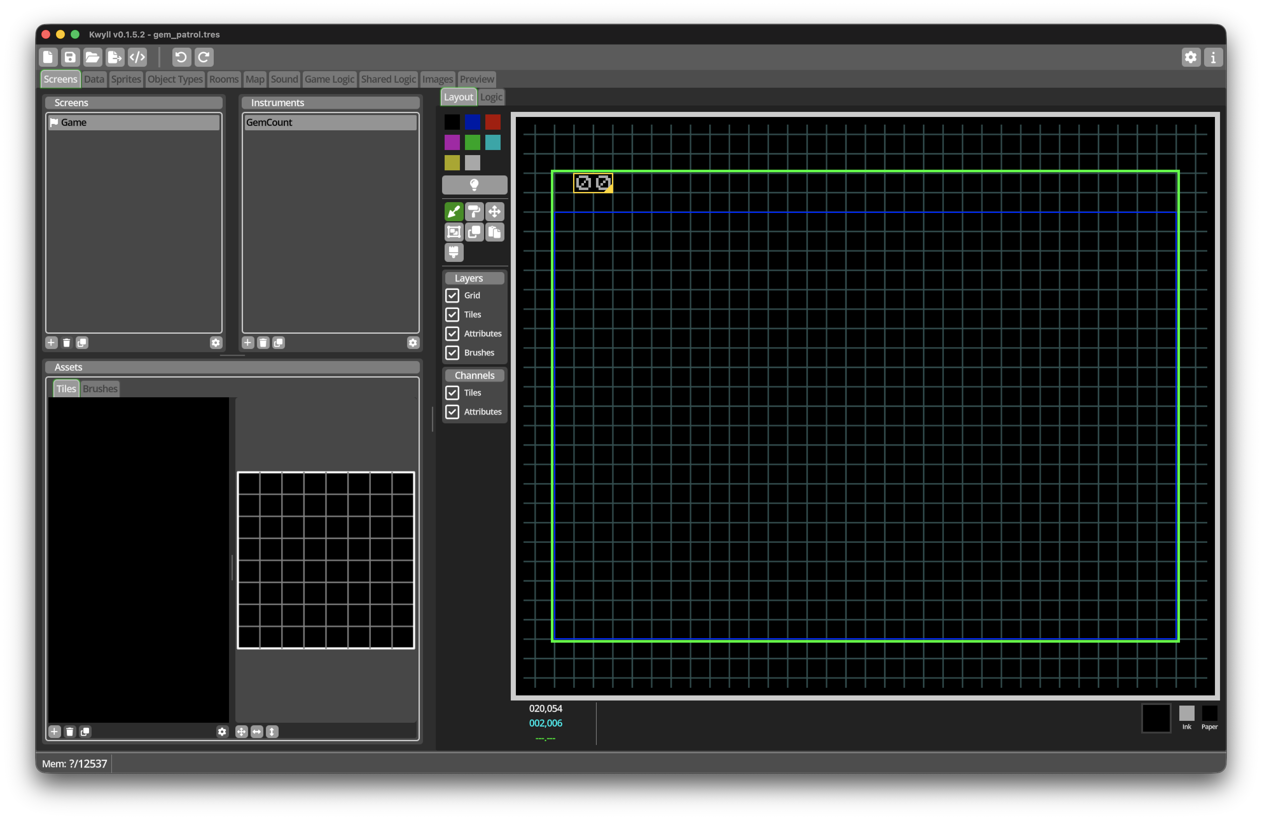
Task: Open the Rooms tab
Action: (224, 79)
